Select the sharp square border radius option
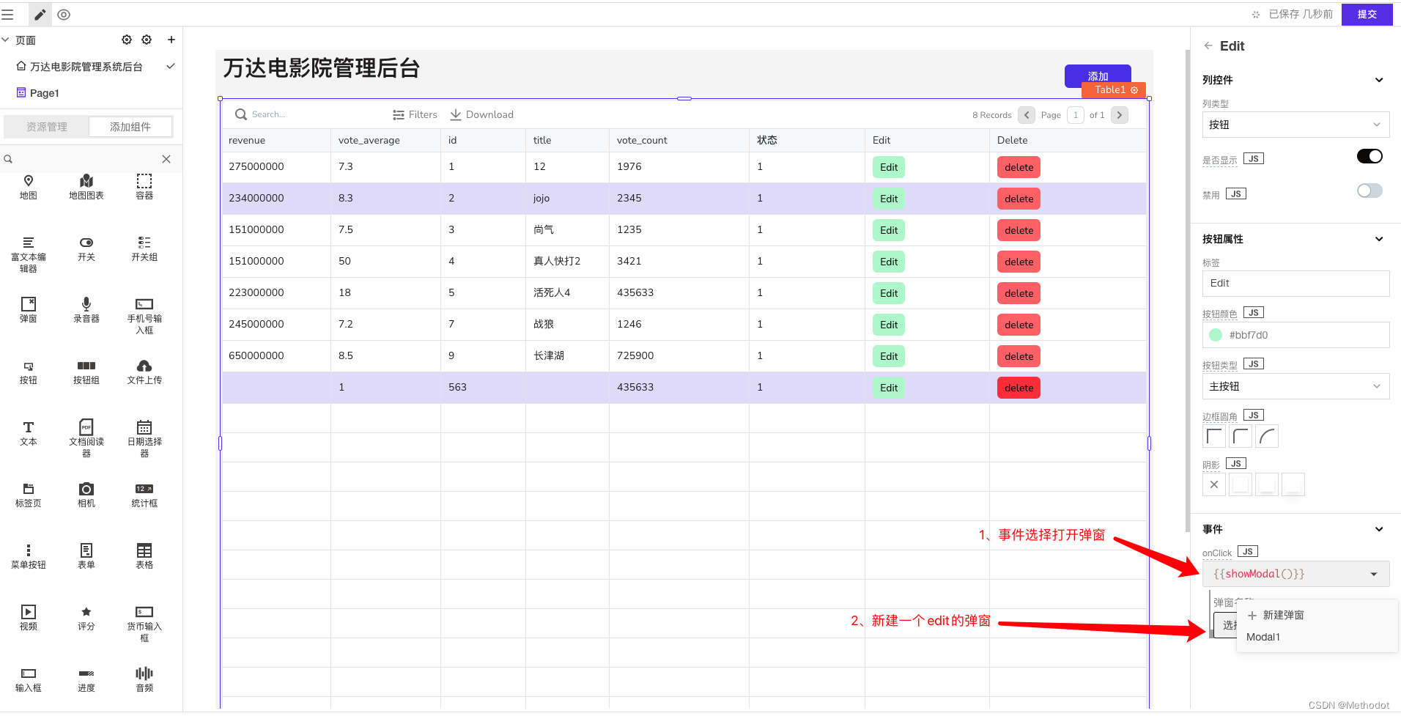Screen dimensions: 1401x716 tap(1214, 437)
